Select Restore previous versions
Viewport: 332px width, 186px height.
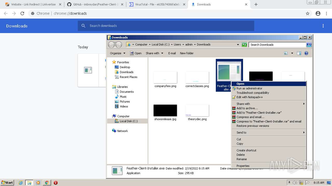269,126
